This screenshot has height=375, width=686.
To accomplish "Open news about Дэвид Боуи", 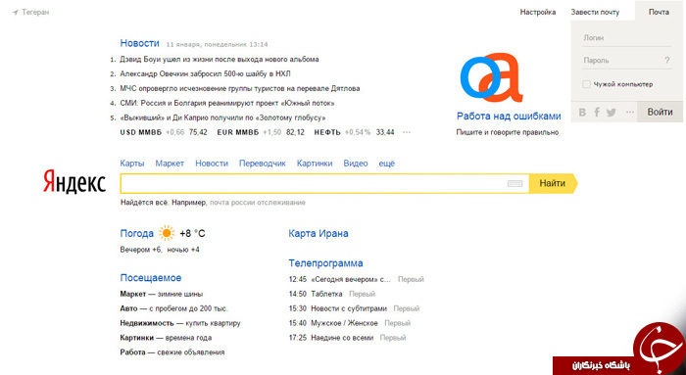I will tap(220, 59).
